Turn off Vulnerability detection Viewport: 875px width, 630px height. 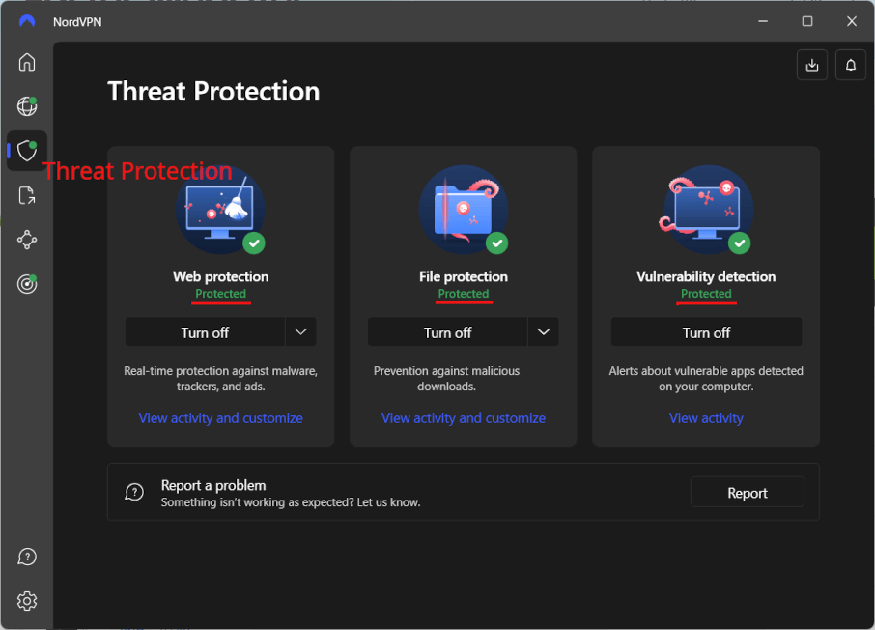[x=707, y=332]
